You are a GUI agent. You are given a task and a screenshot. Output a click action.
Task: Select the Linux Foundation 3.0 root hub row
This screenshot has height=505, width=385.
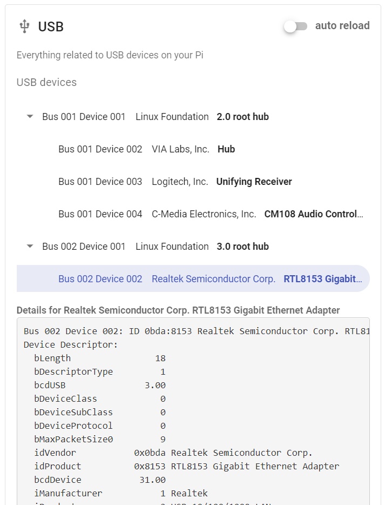point(193,247)
